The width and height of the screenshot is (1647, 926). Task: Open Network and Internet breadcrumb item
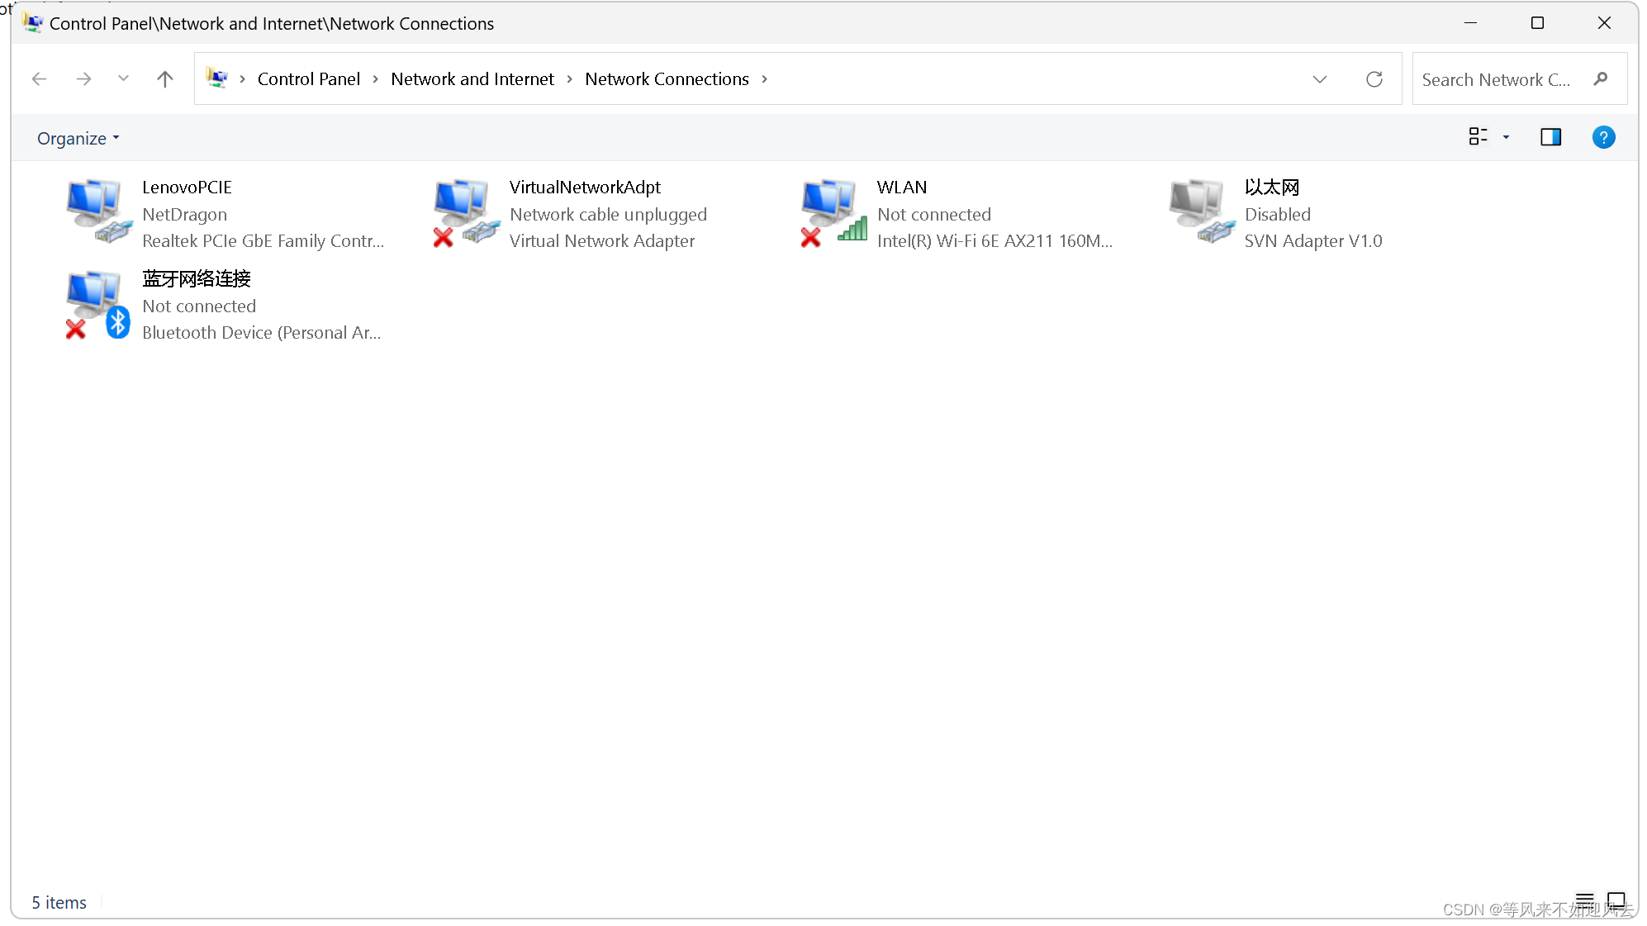click(472, 78)
